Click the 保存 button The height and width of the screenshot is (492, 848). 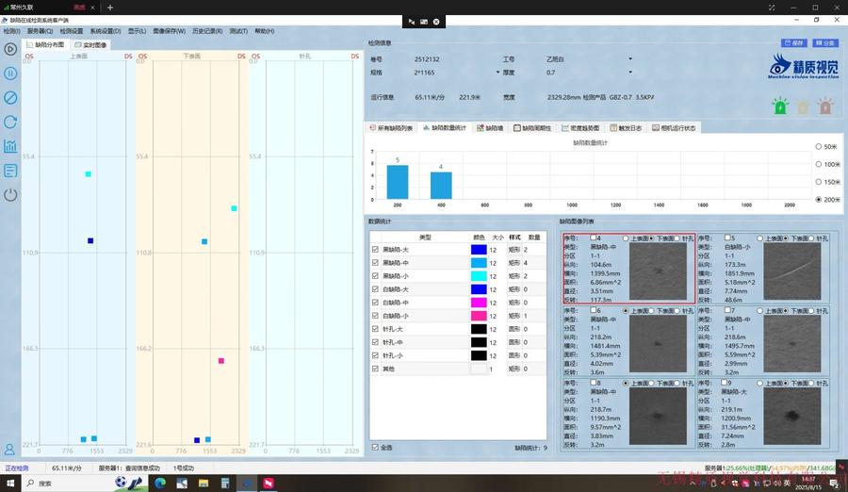tap(794, 42)
